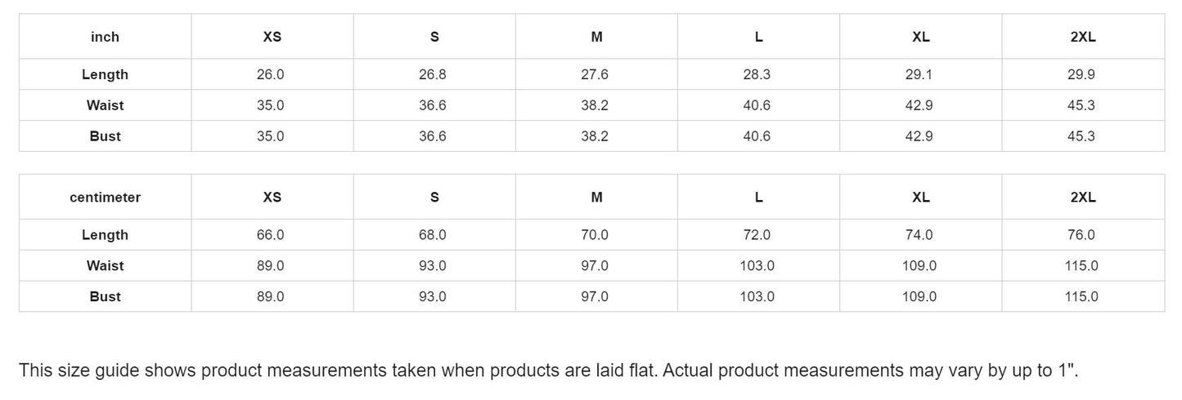Click the 66.0 centimeter length for XS

click(270, 235)
